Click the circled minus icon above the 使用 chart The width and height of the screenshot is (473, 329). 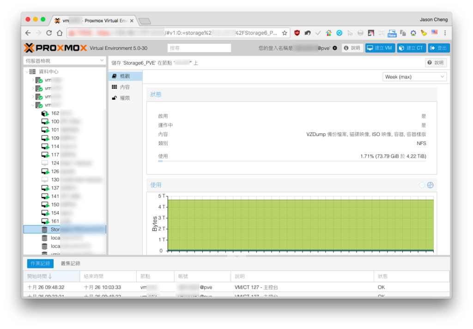[422, 185]
